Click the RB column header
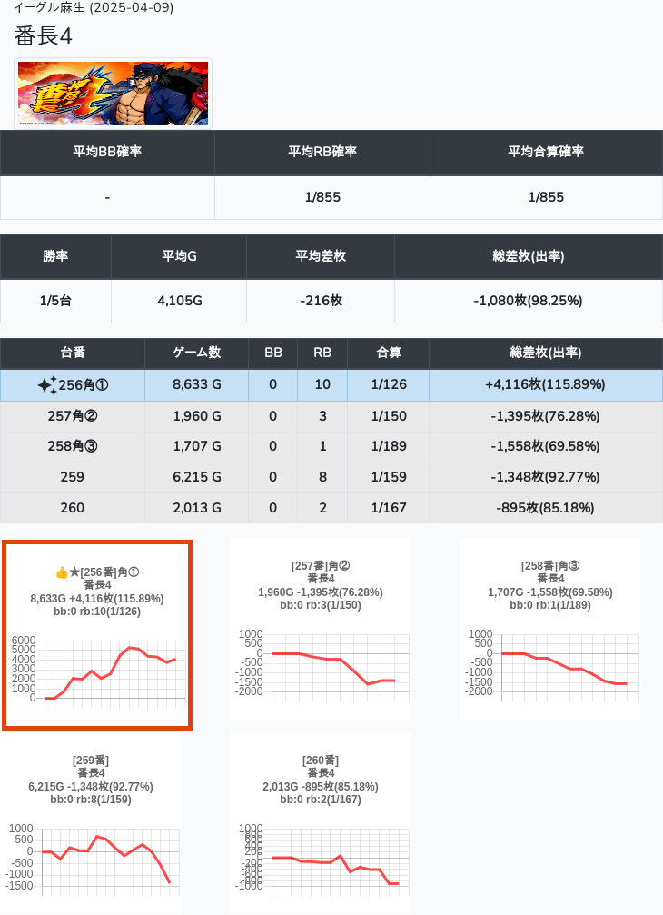The height and width of the screenshot is (915, 663). tap(322, 353)
